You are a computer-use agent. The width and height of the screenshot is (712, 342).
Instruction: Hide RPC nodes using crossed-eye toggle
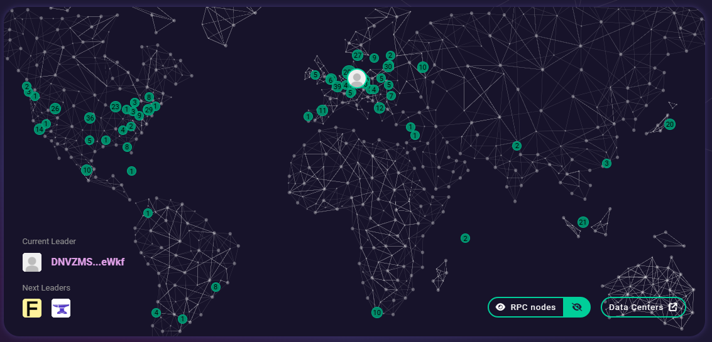tap(578, 307)
